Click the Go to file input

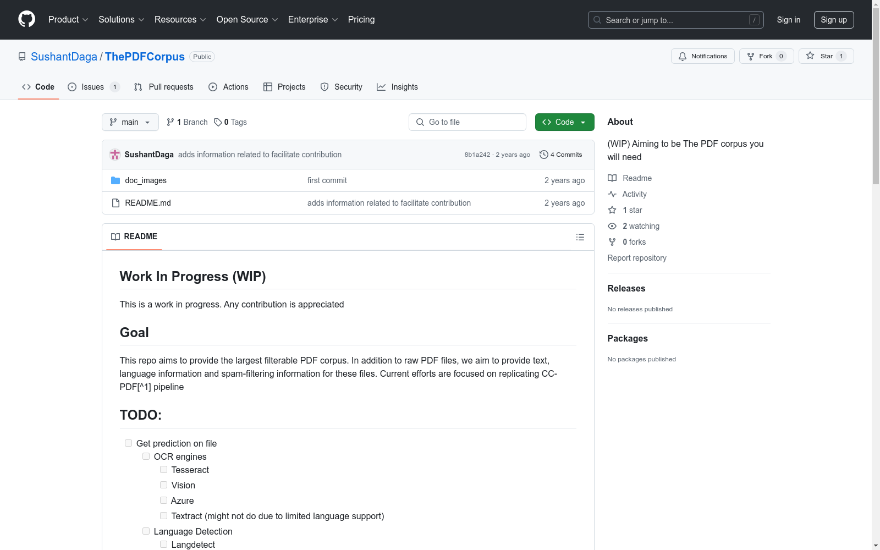click(x=468, y=122)
